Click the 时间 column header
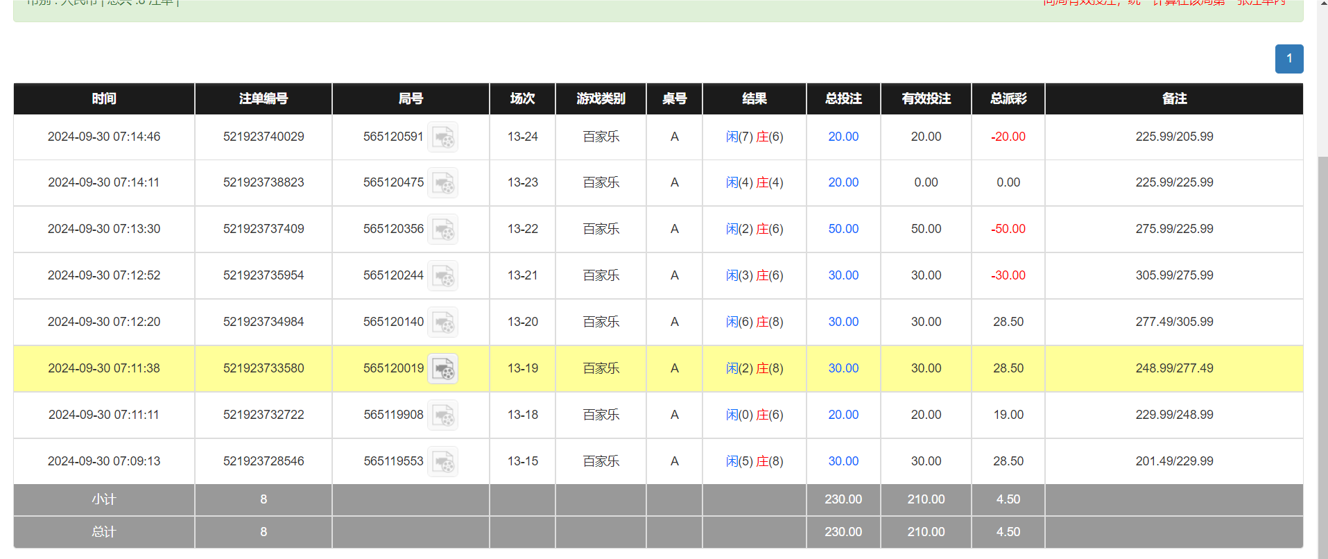Viewport: 1328px width, 559px height. click(x=104, y=98)
